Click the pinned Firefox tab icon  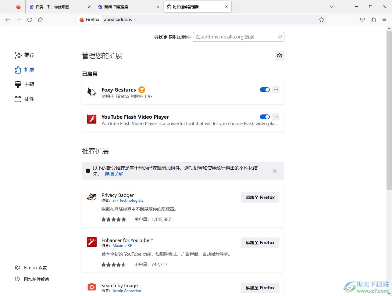pos(19,7)
